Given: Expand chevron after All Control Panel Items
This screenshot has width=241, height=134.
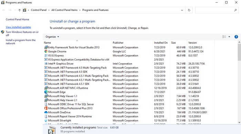Looking at the screenshot, I should tap(80, 10).
